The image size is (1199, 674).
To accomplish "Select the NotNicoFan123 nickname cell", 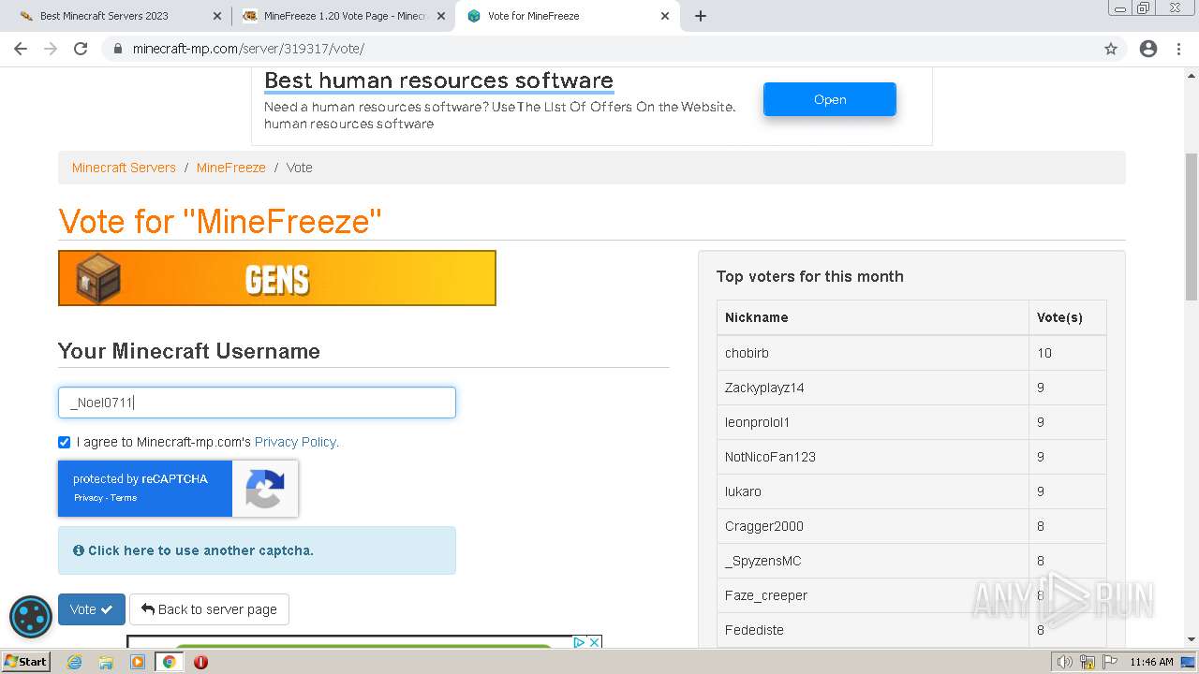I will tap(873, 457).
